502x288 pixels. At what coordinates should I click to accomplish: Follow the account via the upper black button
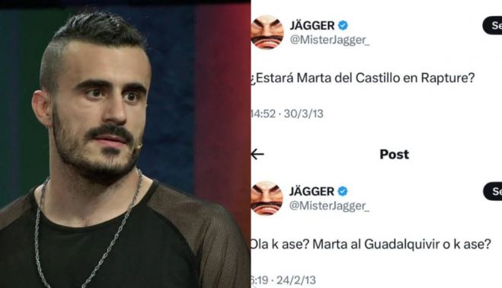(x=492, y=26)
